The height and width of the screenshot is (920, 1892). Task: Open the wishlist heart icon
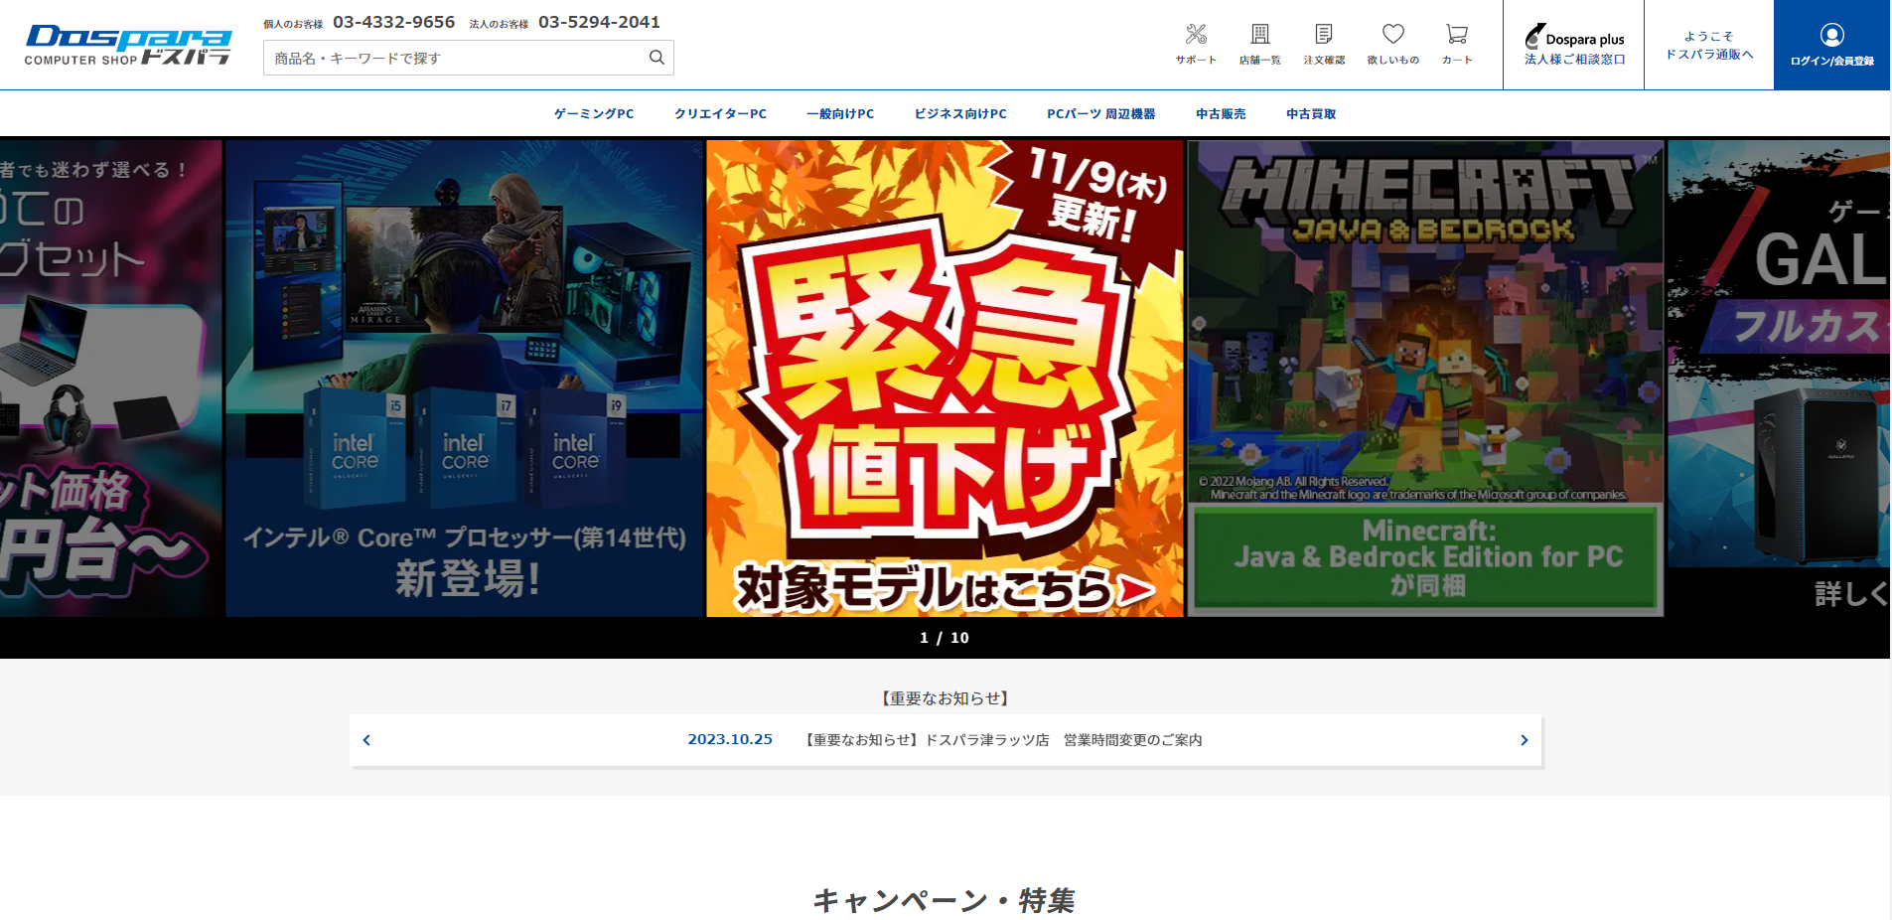tap(1392, 37)
